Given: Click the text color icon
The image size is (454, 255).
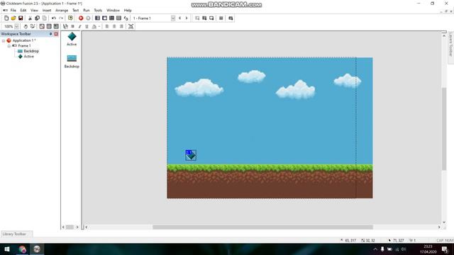Looking at the screenshot, I should pos(94,26).
